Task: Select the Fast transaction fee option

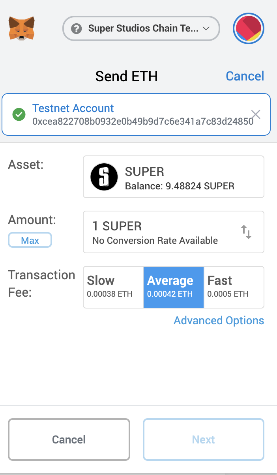Action: tap(234, 287)
